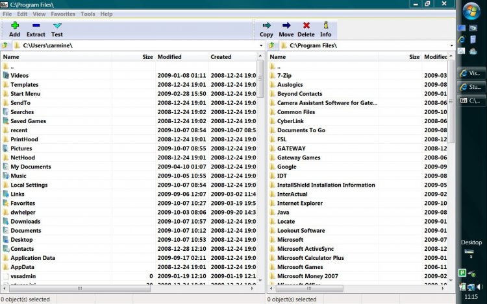This screenshot has width=487, height=304.
Task: Select the Gateway Games folder
Action: [x=357, y=158]
